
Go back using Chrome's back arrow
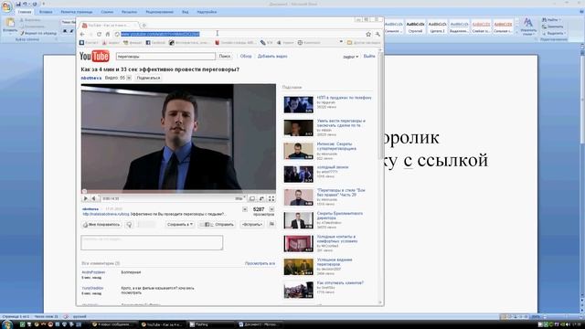pyautogui.click(x=82, y=34)
